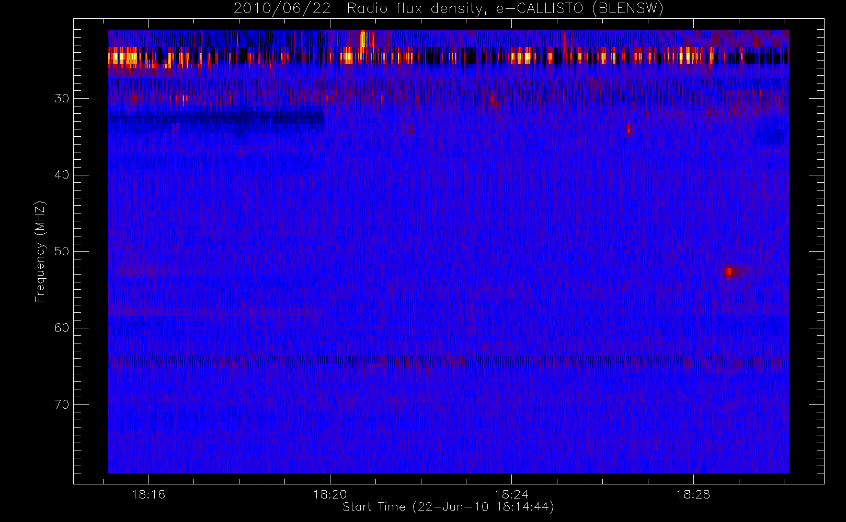Viewport: 846px width, 522px height.
Task: Click the 60 MHz frequency tick label
Action: click(62, 328)
